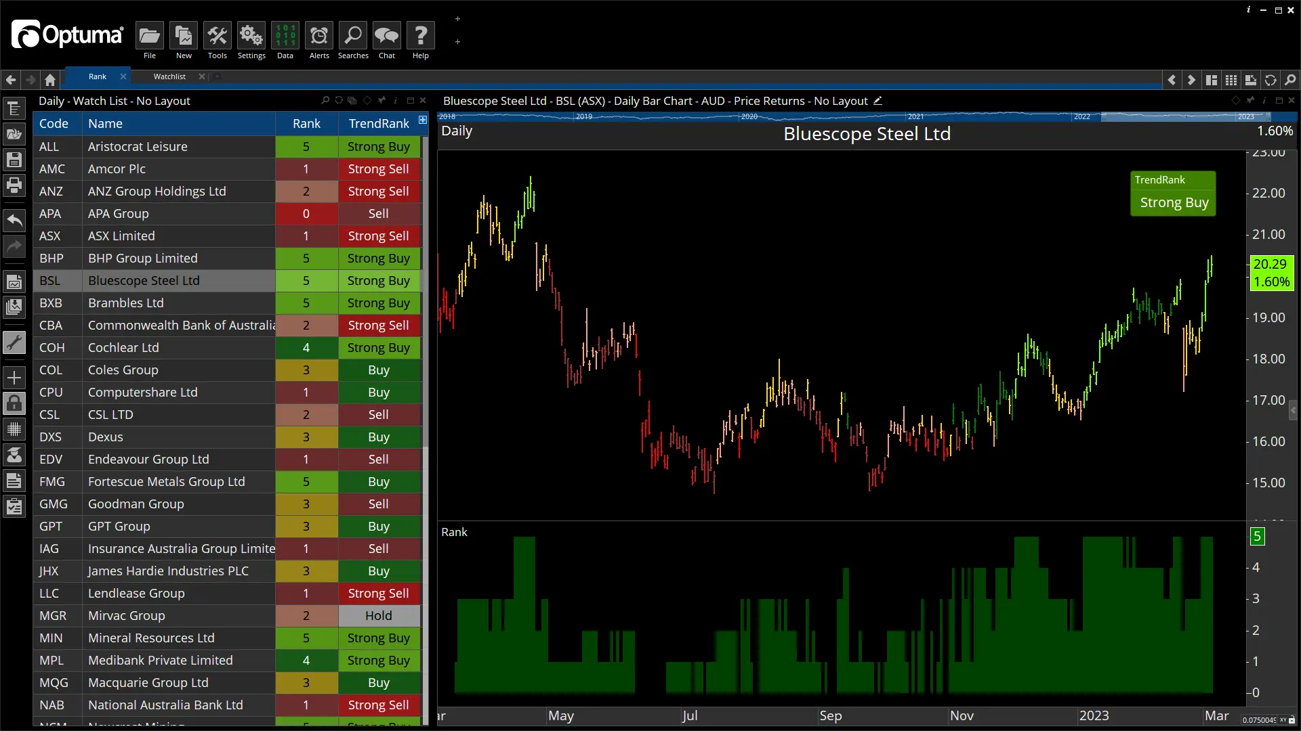
Task: Click the Home page icon
Action: tap(50, 80)
